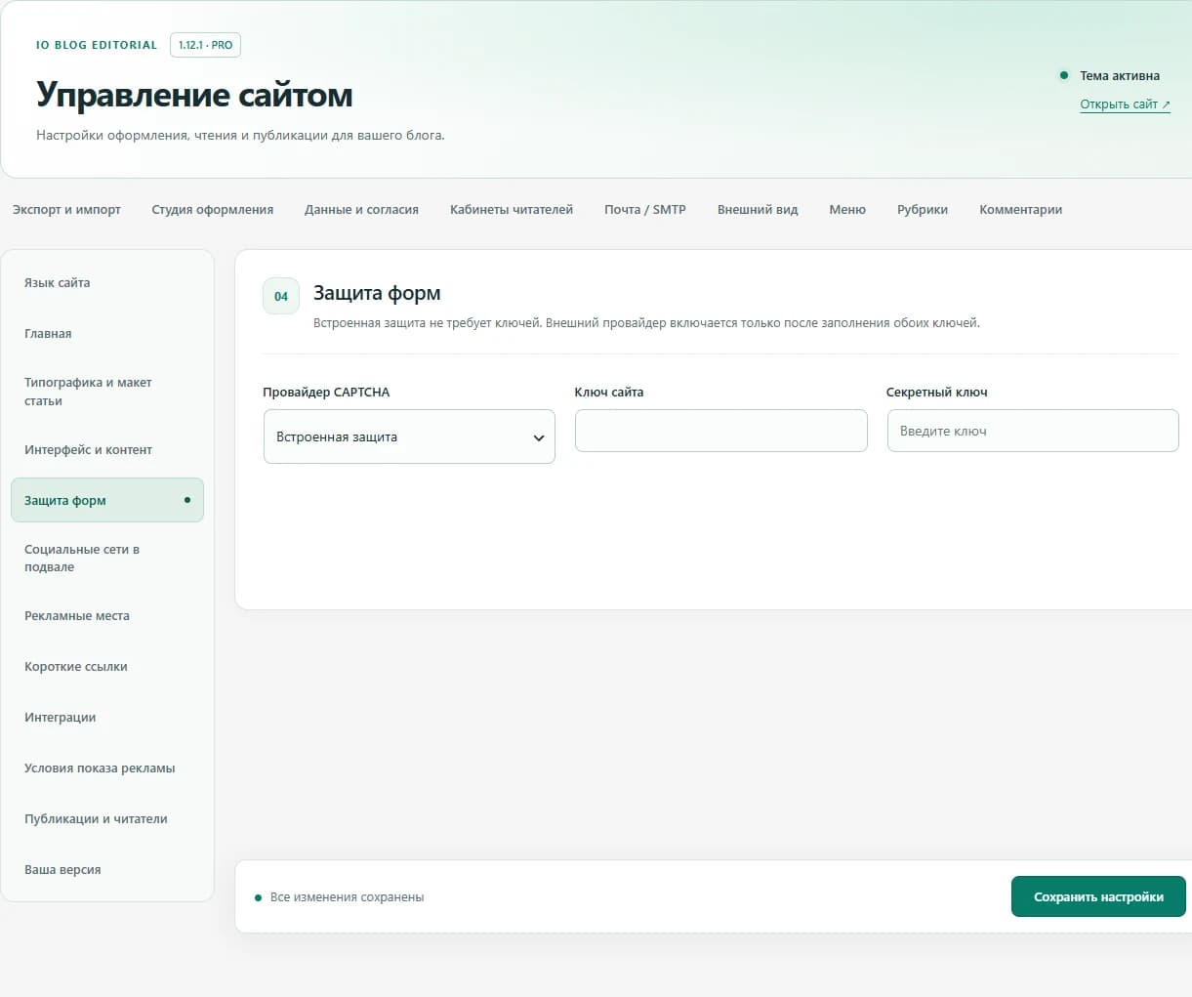Go to Интерфейс и контент section
1192x997 pixels.
pos(107,450)
